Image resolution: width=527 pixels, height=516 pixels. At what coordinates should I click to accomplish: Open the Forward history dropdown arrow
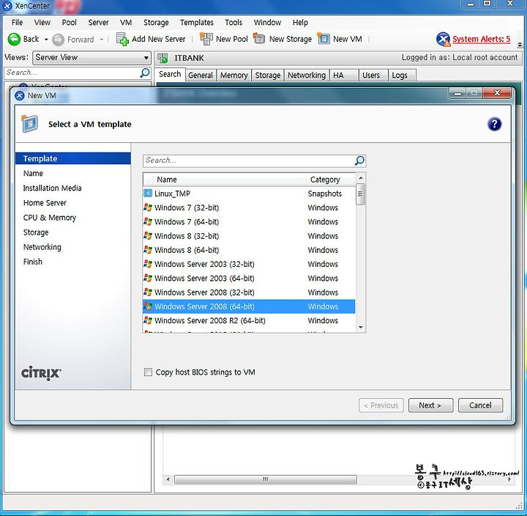(x=101, y=40)
